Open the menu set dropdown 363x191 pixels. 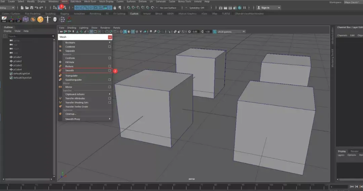[7, 8]
